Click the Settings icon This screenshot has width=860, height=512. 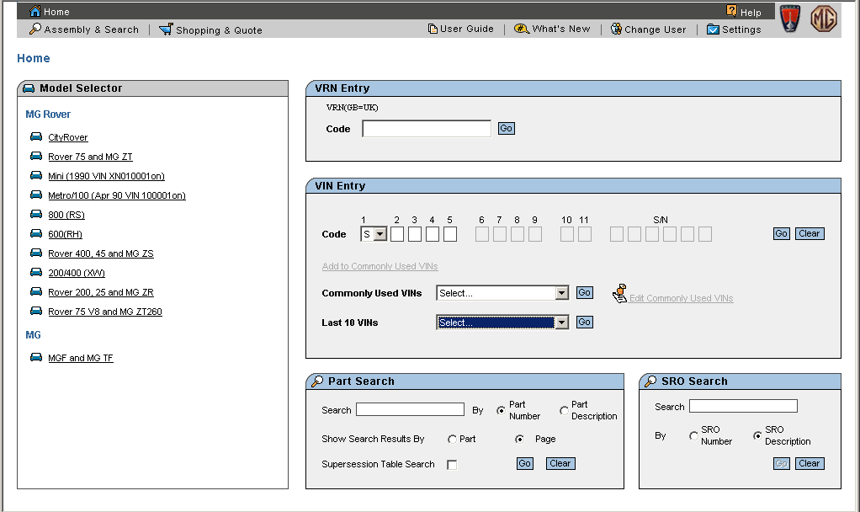[x=713, y=29]
